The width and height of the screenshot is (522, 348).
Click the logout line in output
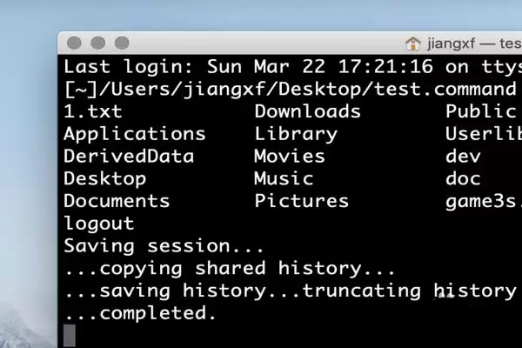pyautogui.click(x=99, y=224)
